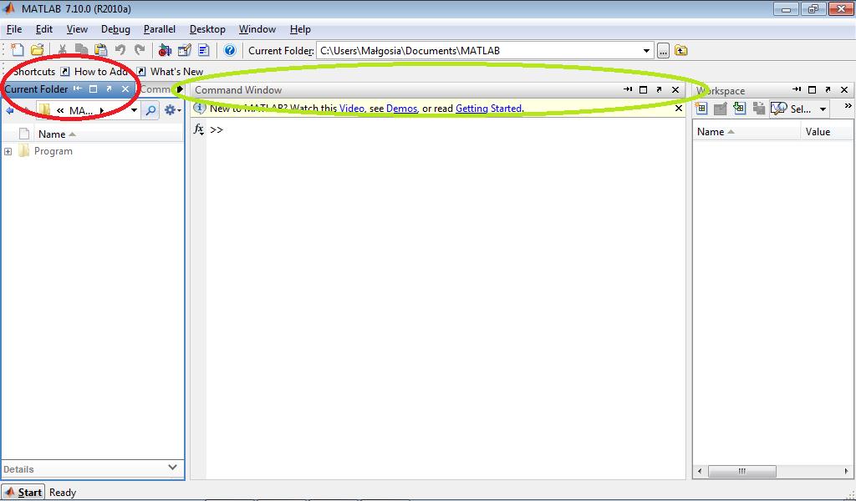Show more tabs with the black arrow
This screenshot has width=856, height=501.
tap(181, 89)
